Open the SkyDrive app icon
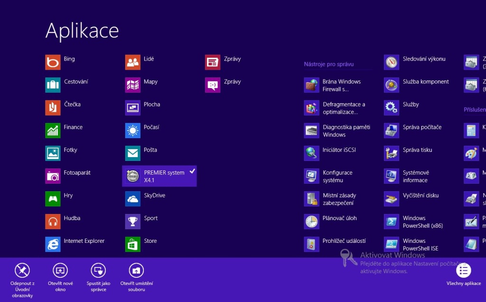This screenshot has height=302, width=486. (x=133, y=198)
